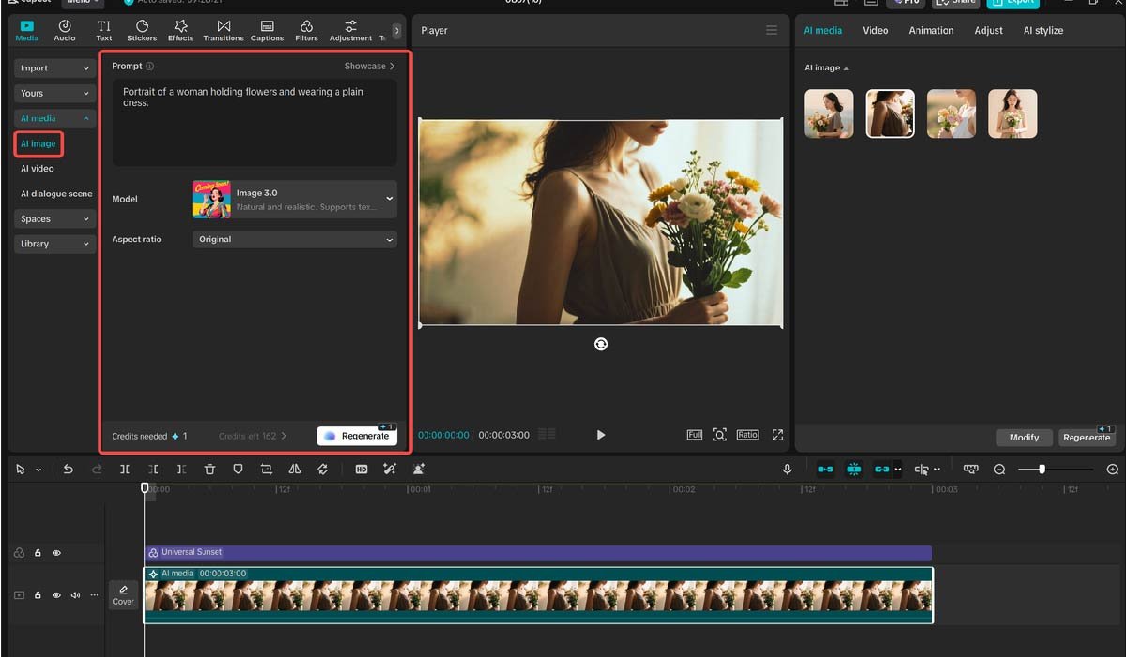Open the Adjustment tab
Screen dimensions: 1126x657
pos(351,31)
